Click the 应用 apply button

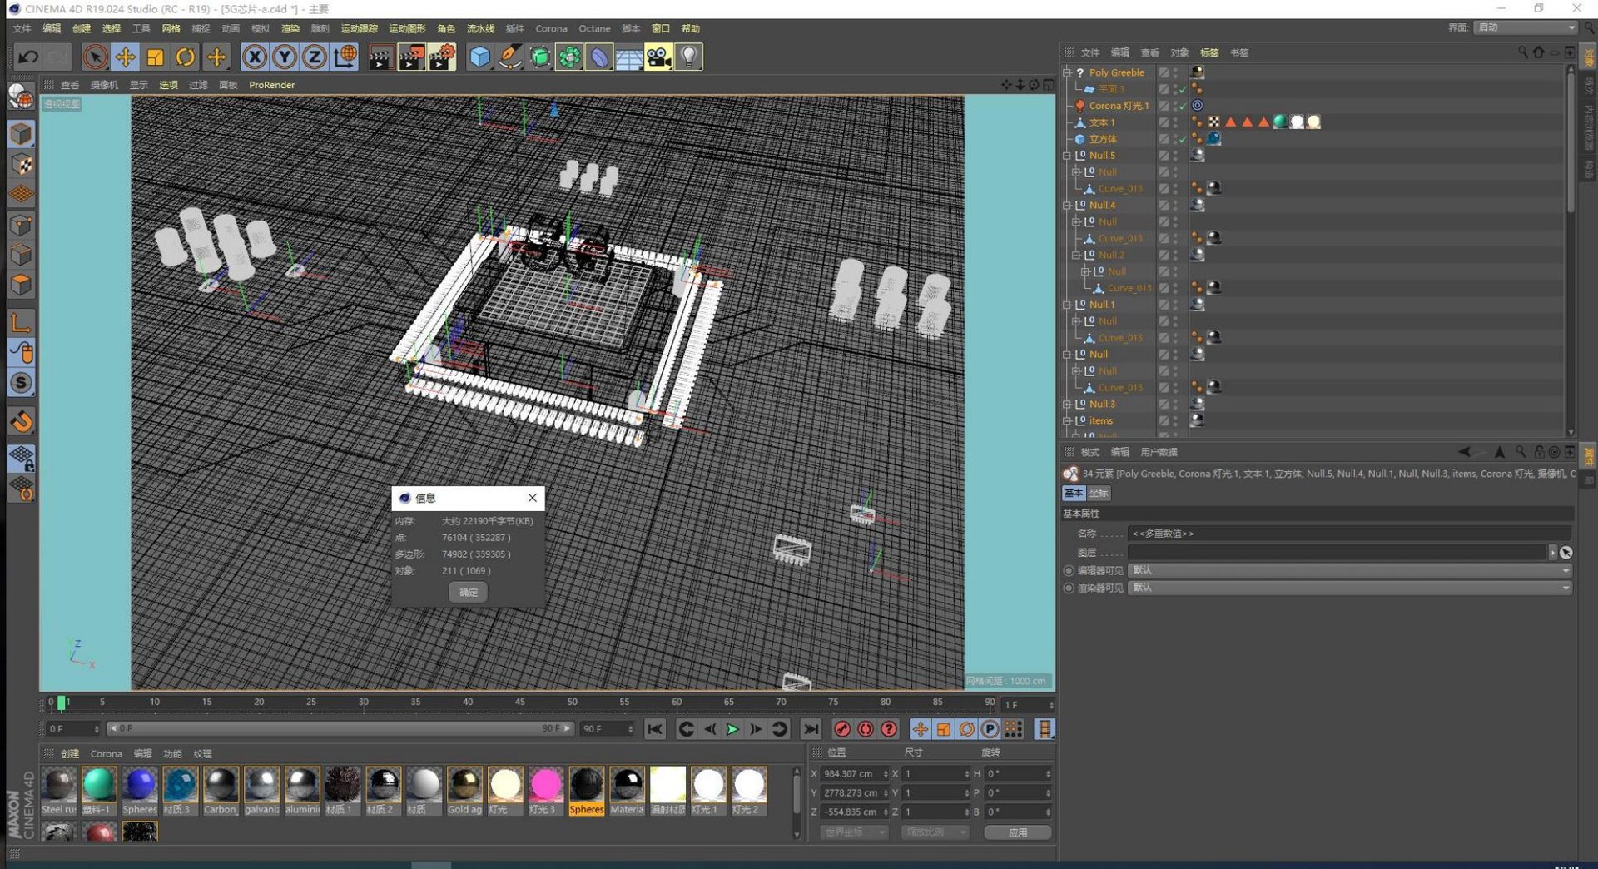point(1018,832)
